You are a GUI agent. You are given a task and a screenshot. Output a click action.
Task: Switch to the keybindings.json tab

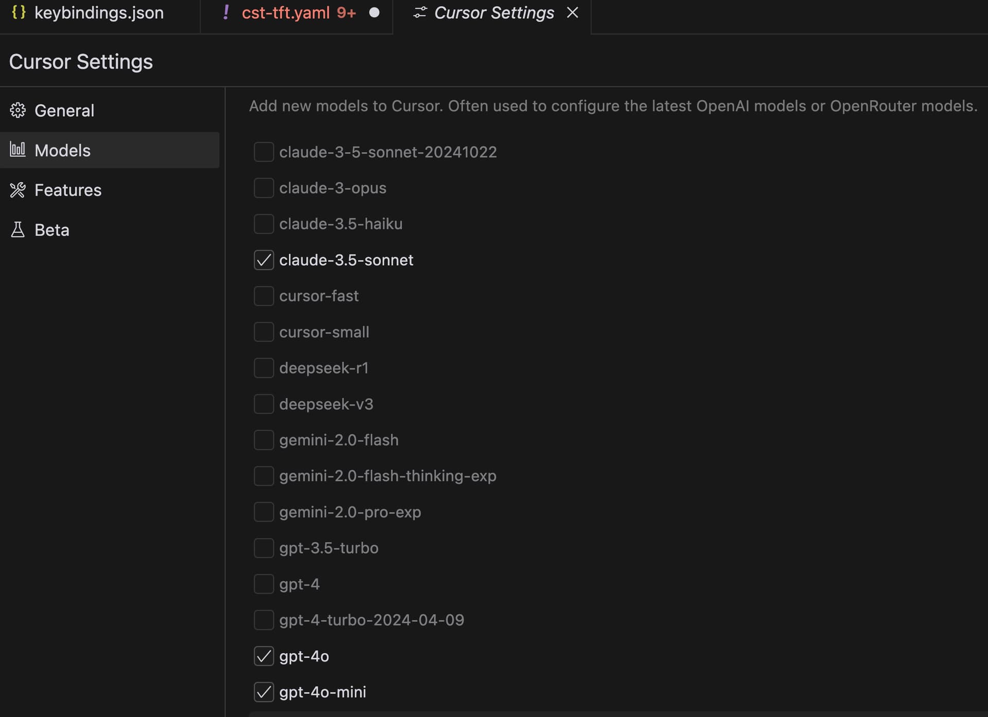tap(99, 12)
